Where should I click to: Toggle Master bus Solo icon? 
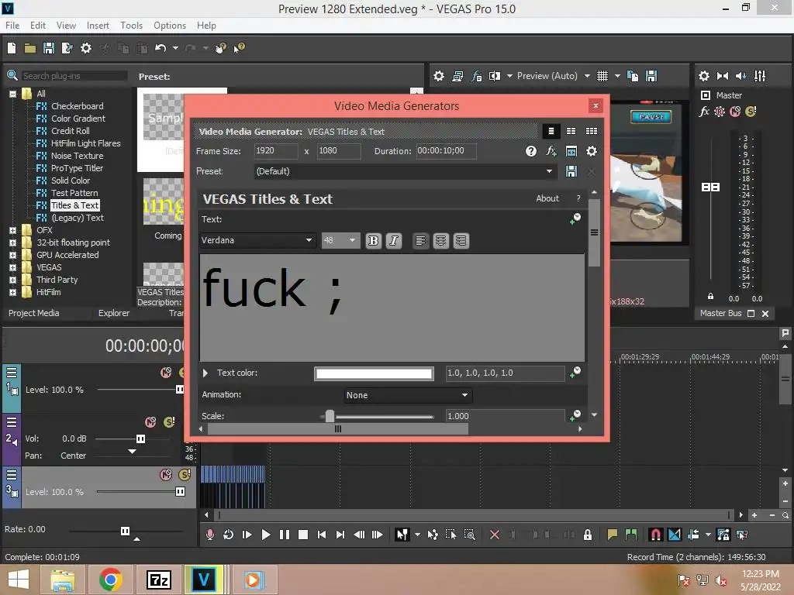751,112
